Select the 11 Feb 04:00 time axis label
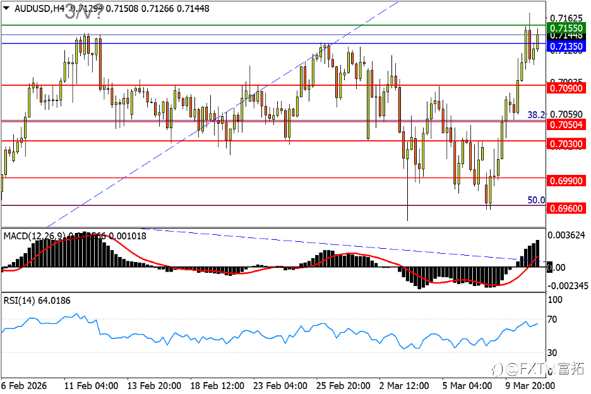This screenshot has height=394, width=591. point(91,386)
